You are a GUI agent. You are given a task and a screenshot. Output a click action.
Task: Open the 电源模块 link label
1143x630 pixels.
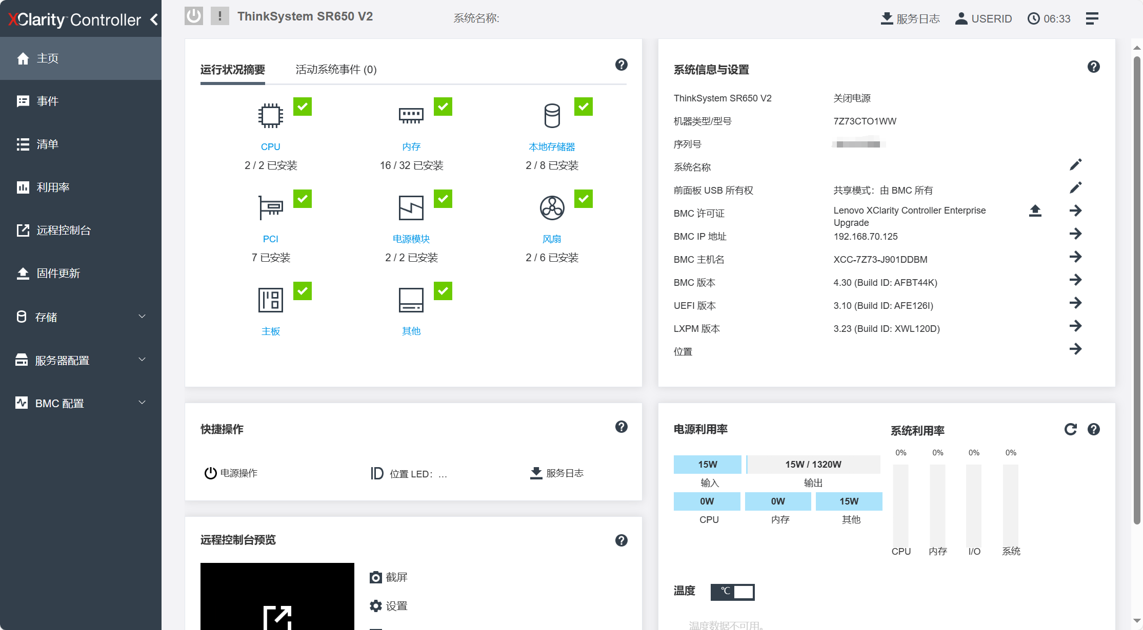tap(411, 239)
